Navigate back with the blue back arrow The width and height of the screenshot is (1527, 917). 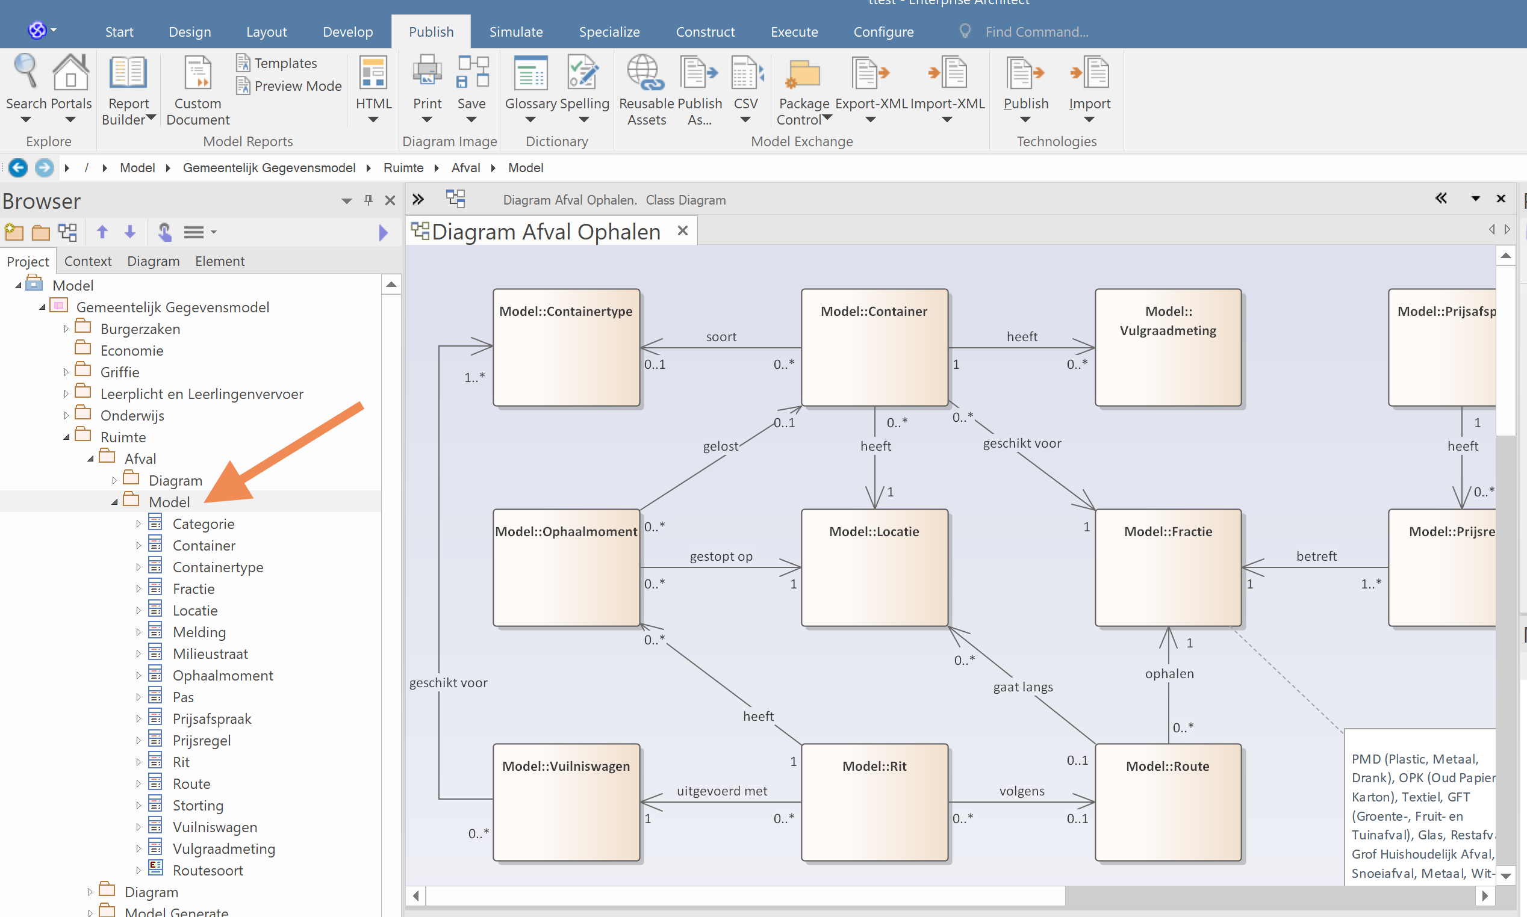pyautogui.click(x=18, y=168)
